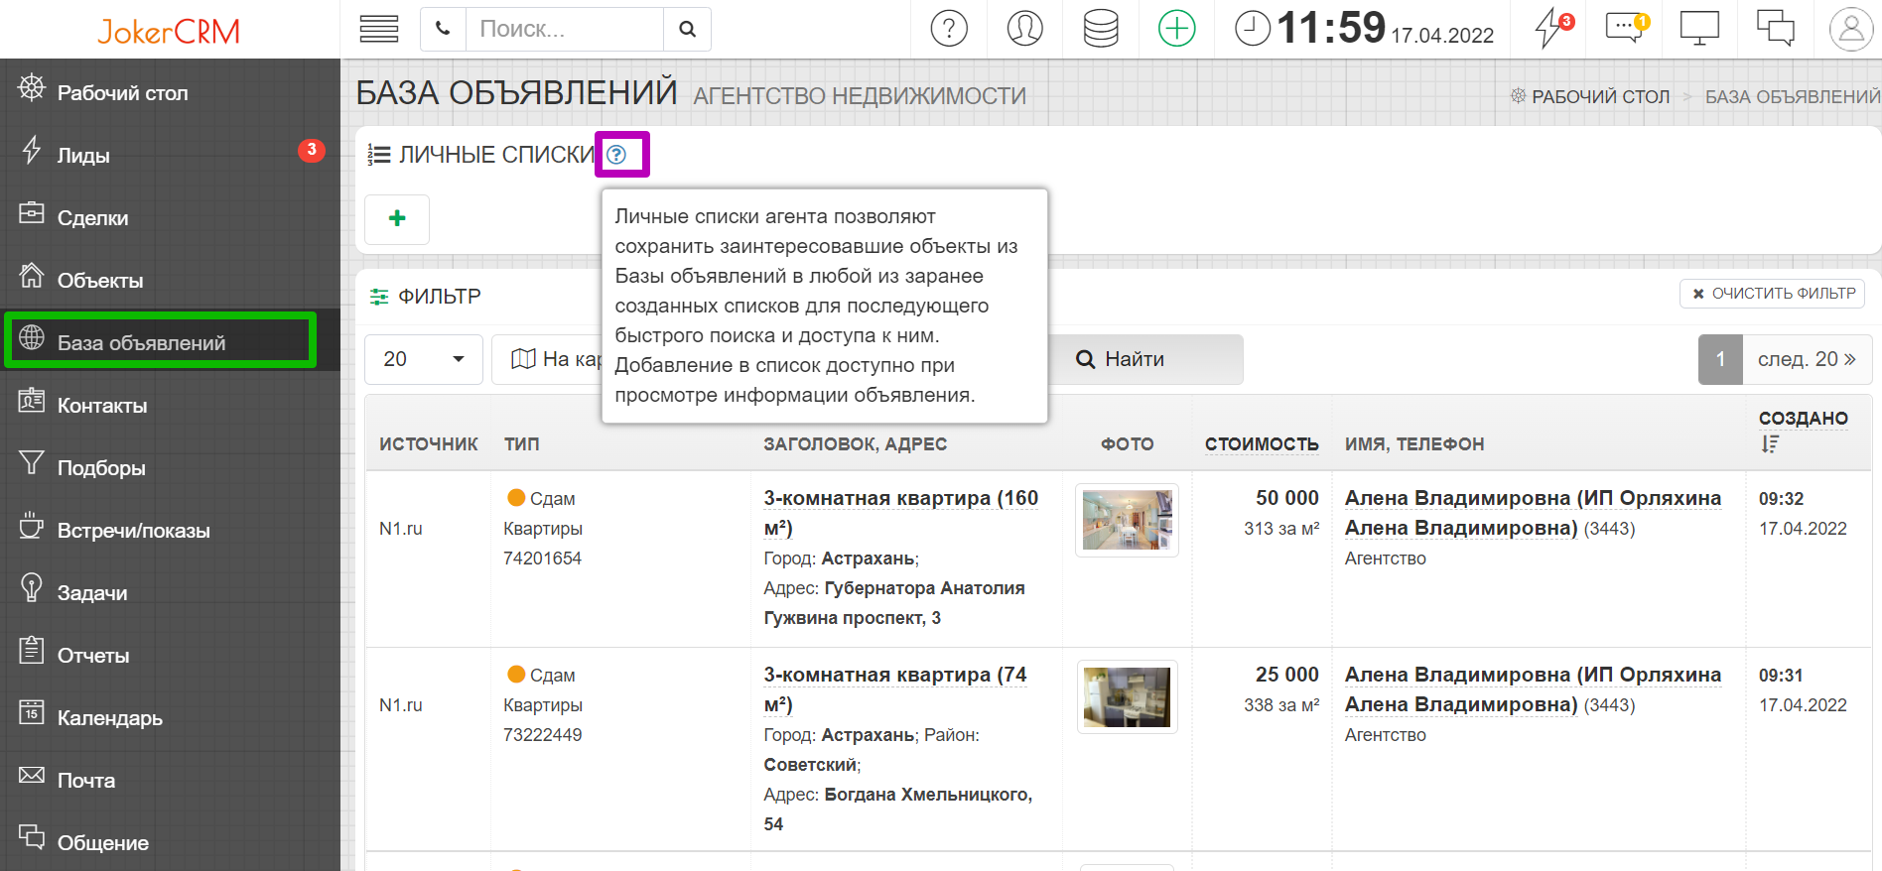Click the Поиск search input field

564,30
